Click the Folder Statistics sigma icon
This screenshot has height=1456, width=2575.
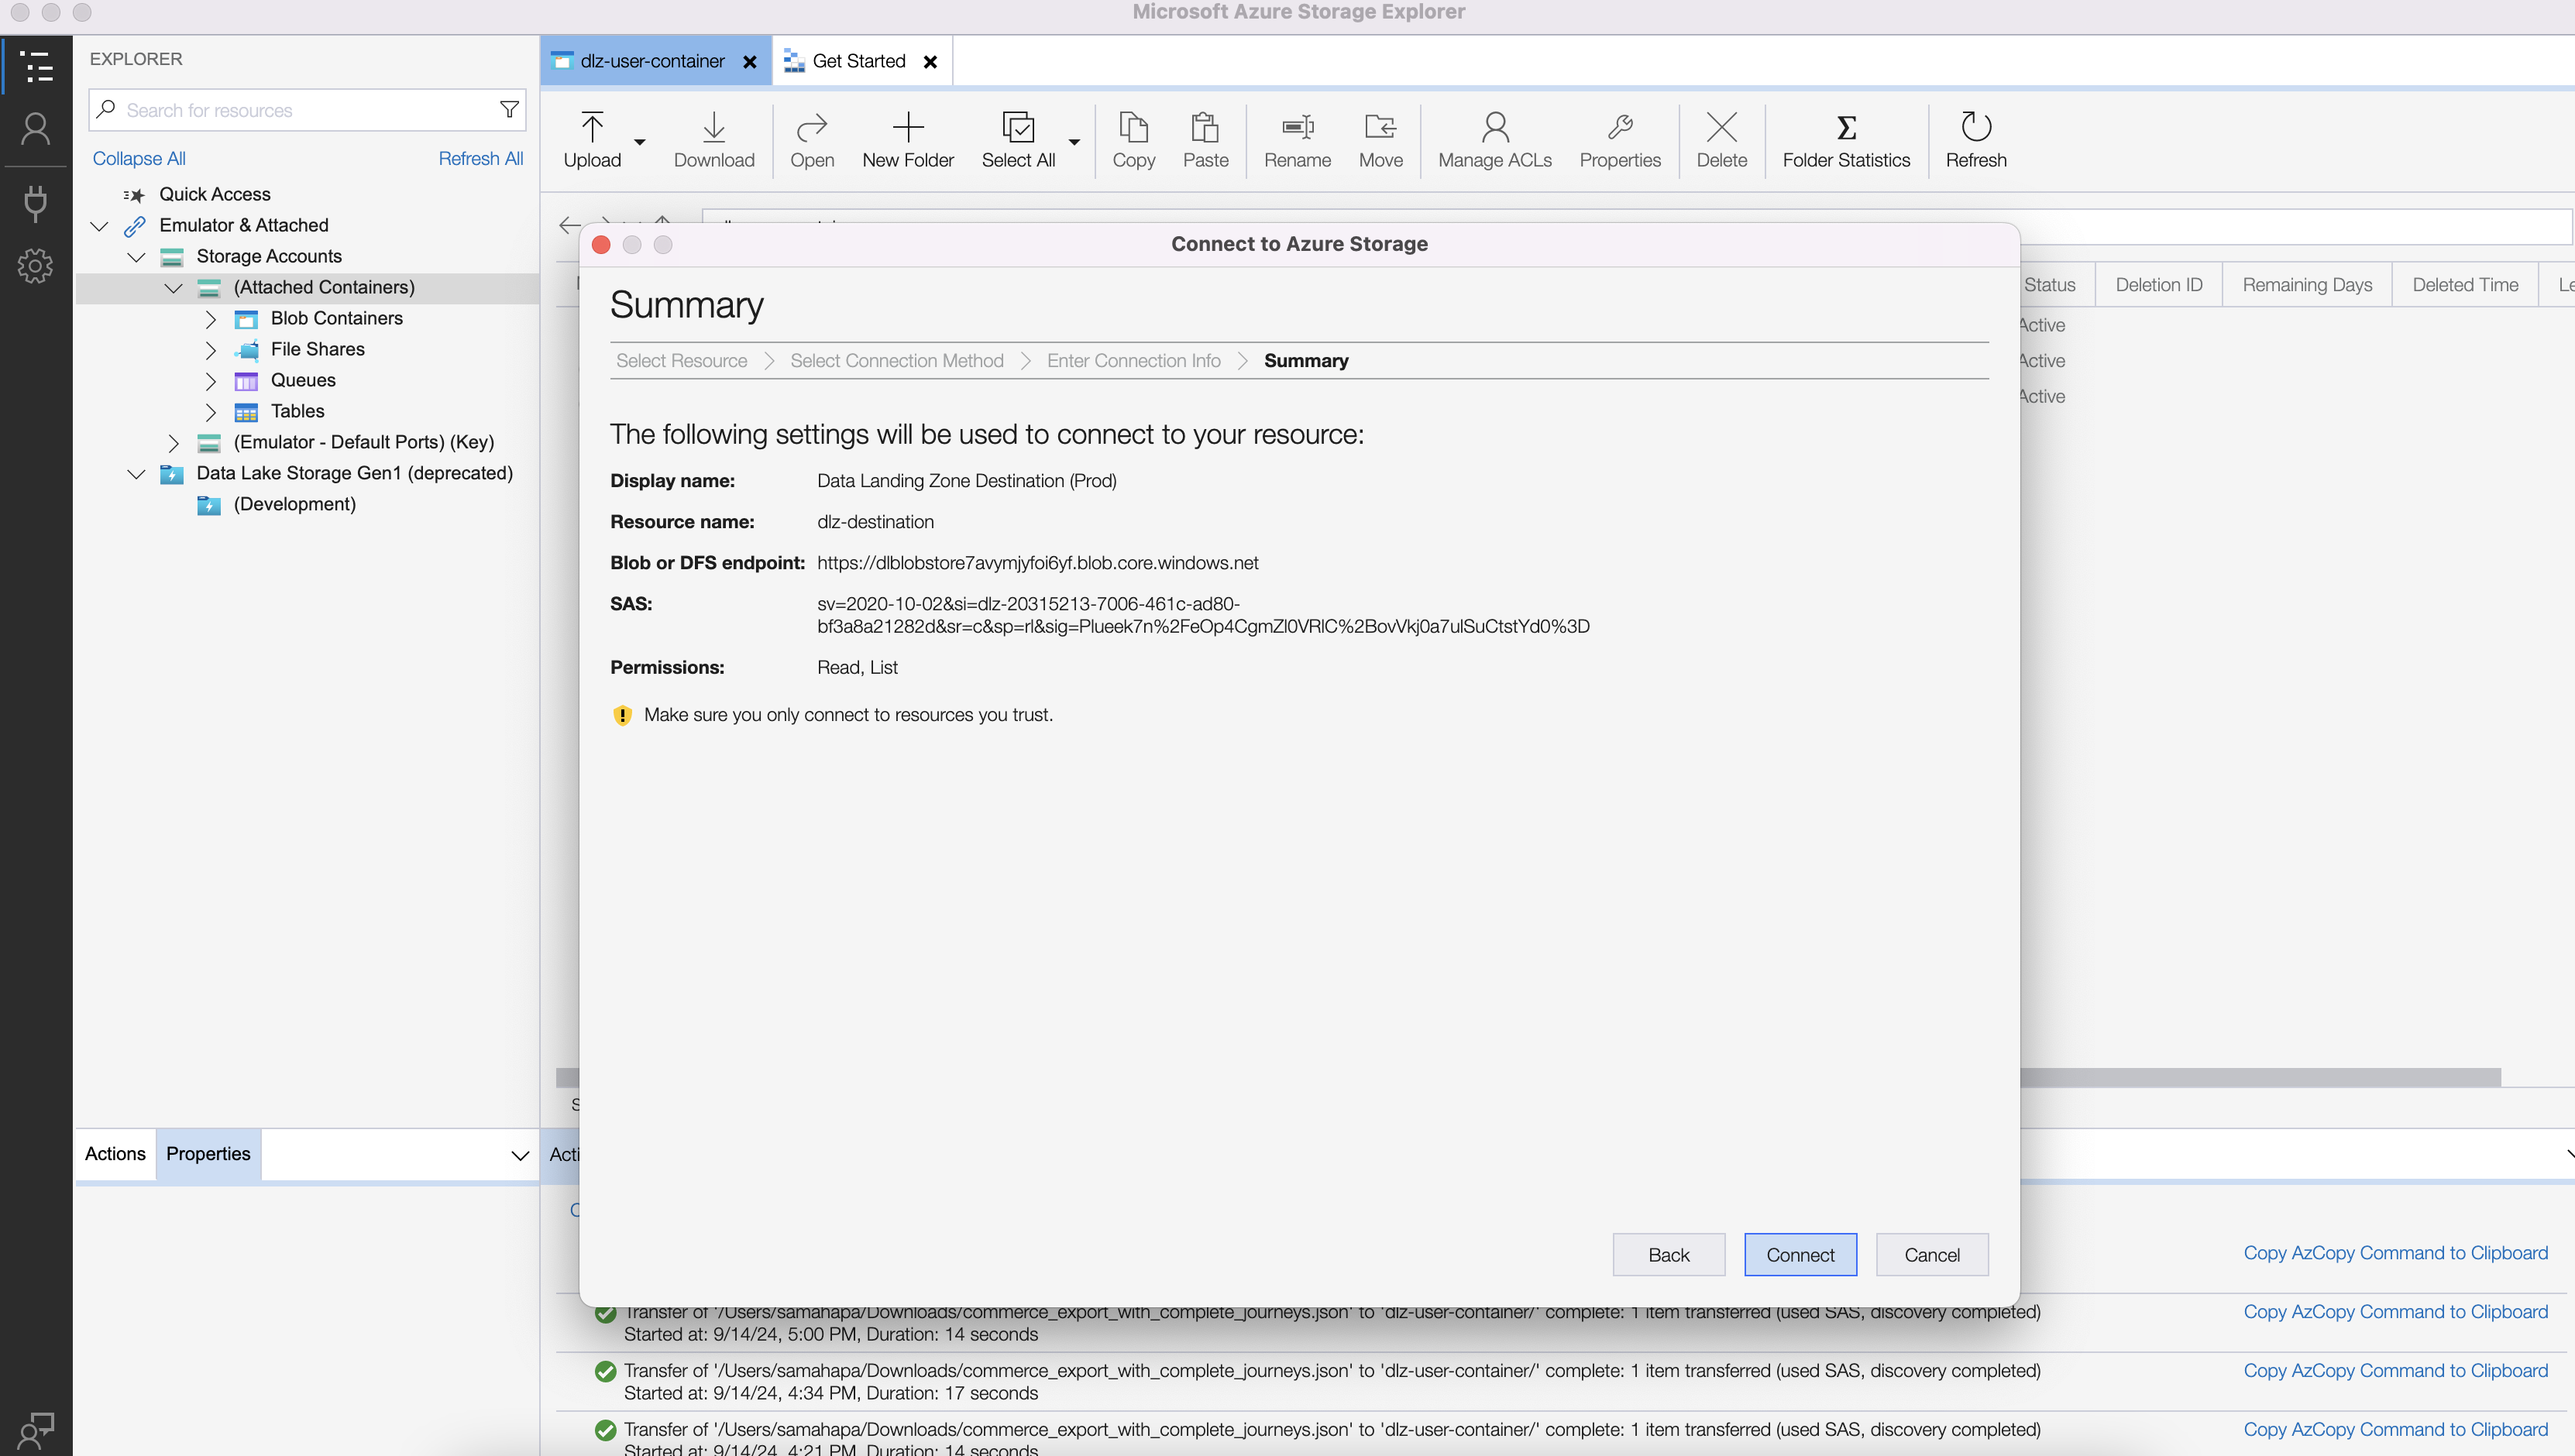coord(1845,128)
